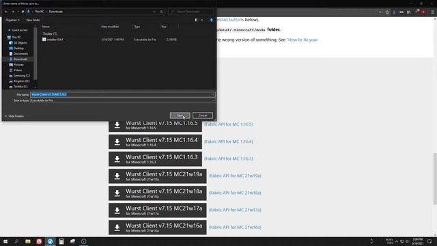Open taskbar search

click(16, 241)
